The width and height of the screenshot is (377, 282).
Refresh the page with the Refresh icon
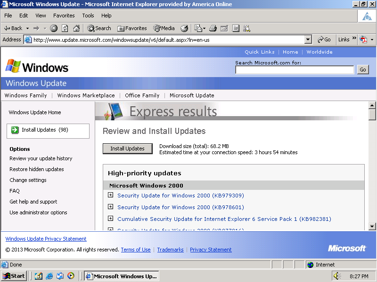(x=65, y=28)
